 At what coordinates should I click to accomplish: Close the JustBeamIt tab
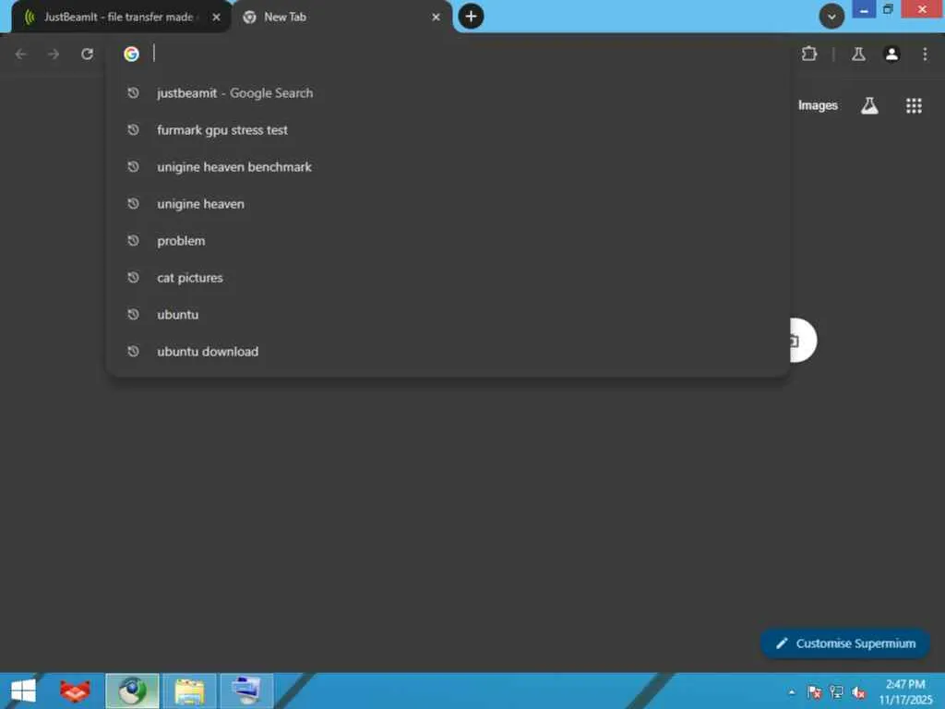click(216, 18)
